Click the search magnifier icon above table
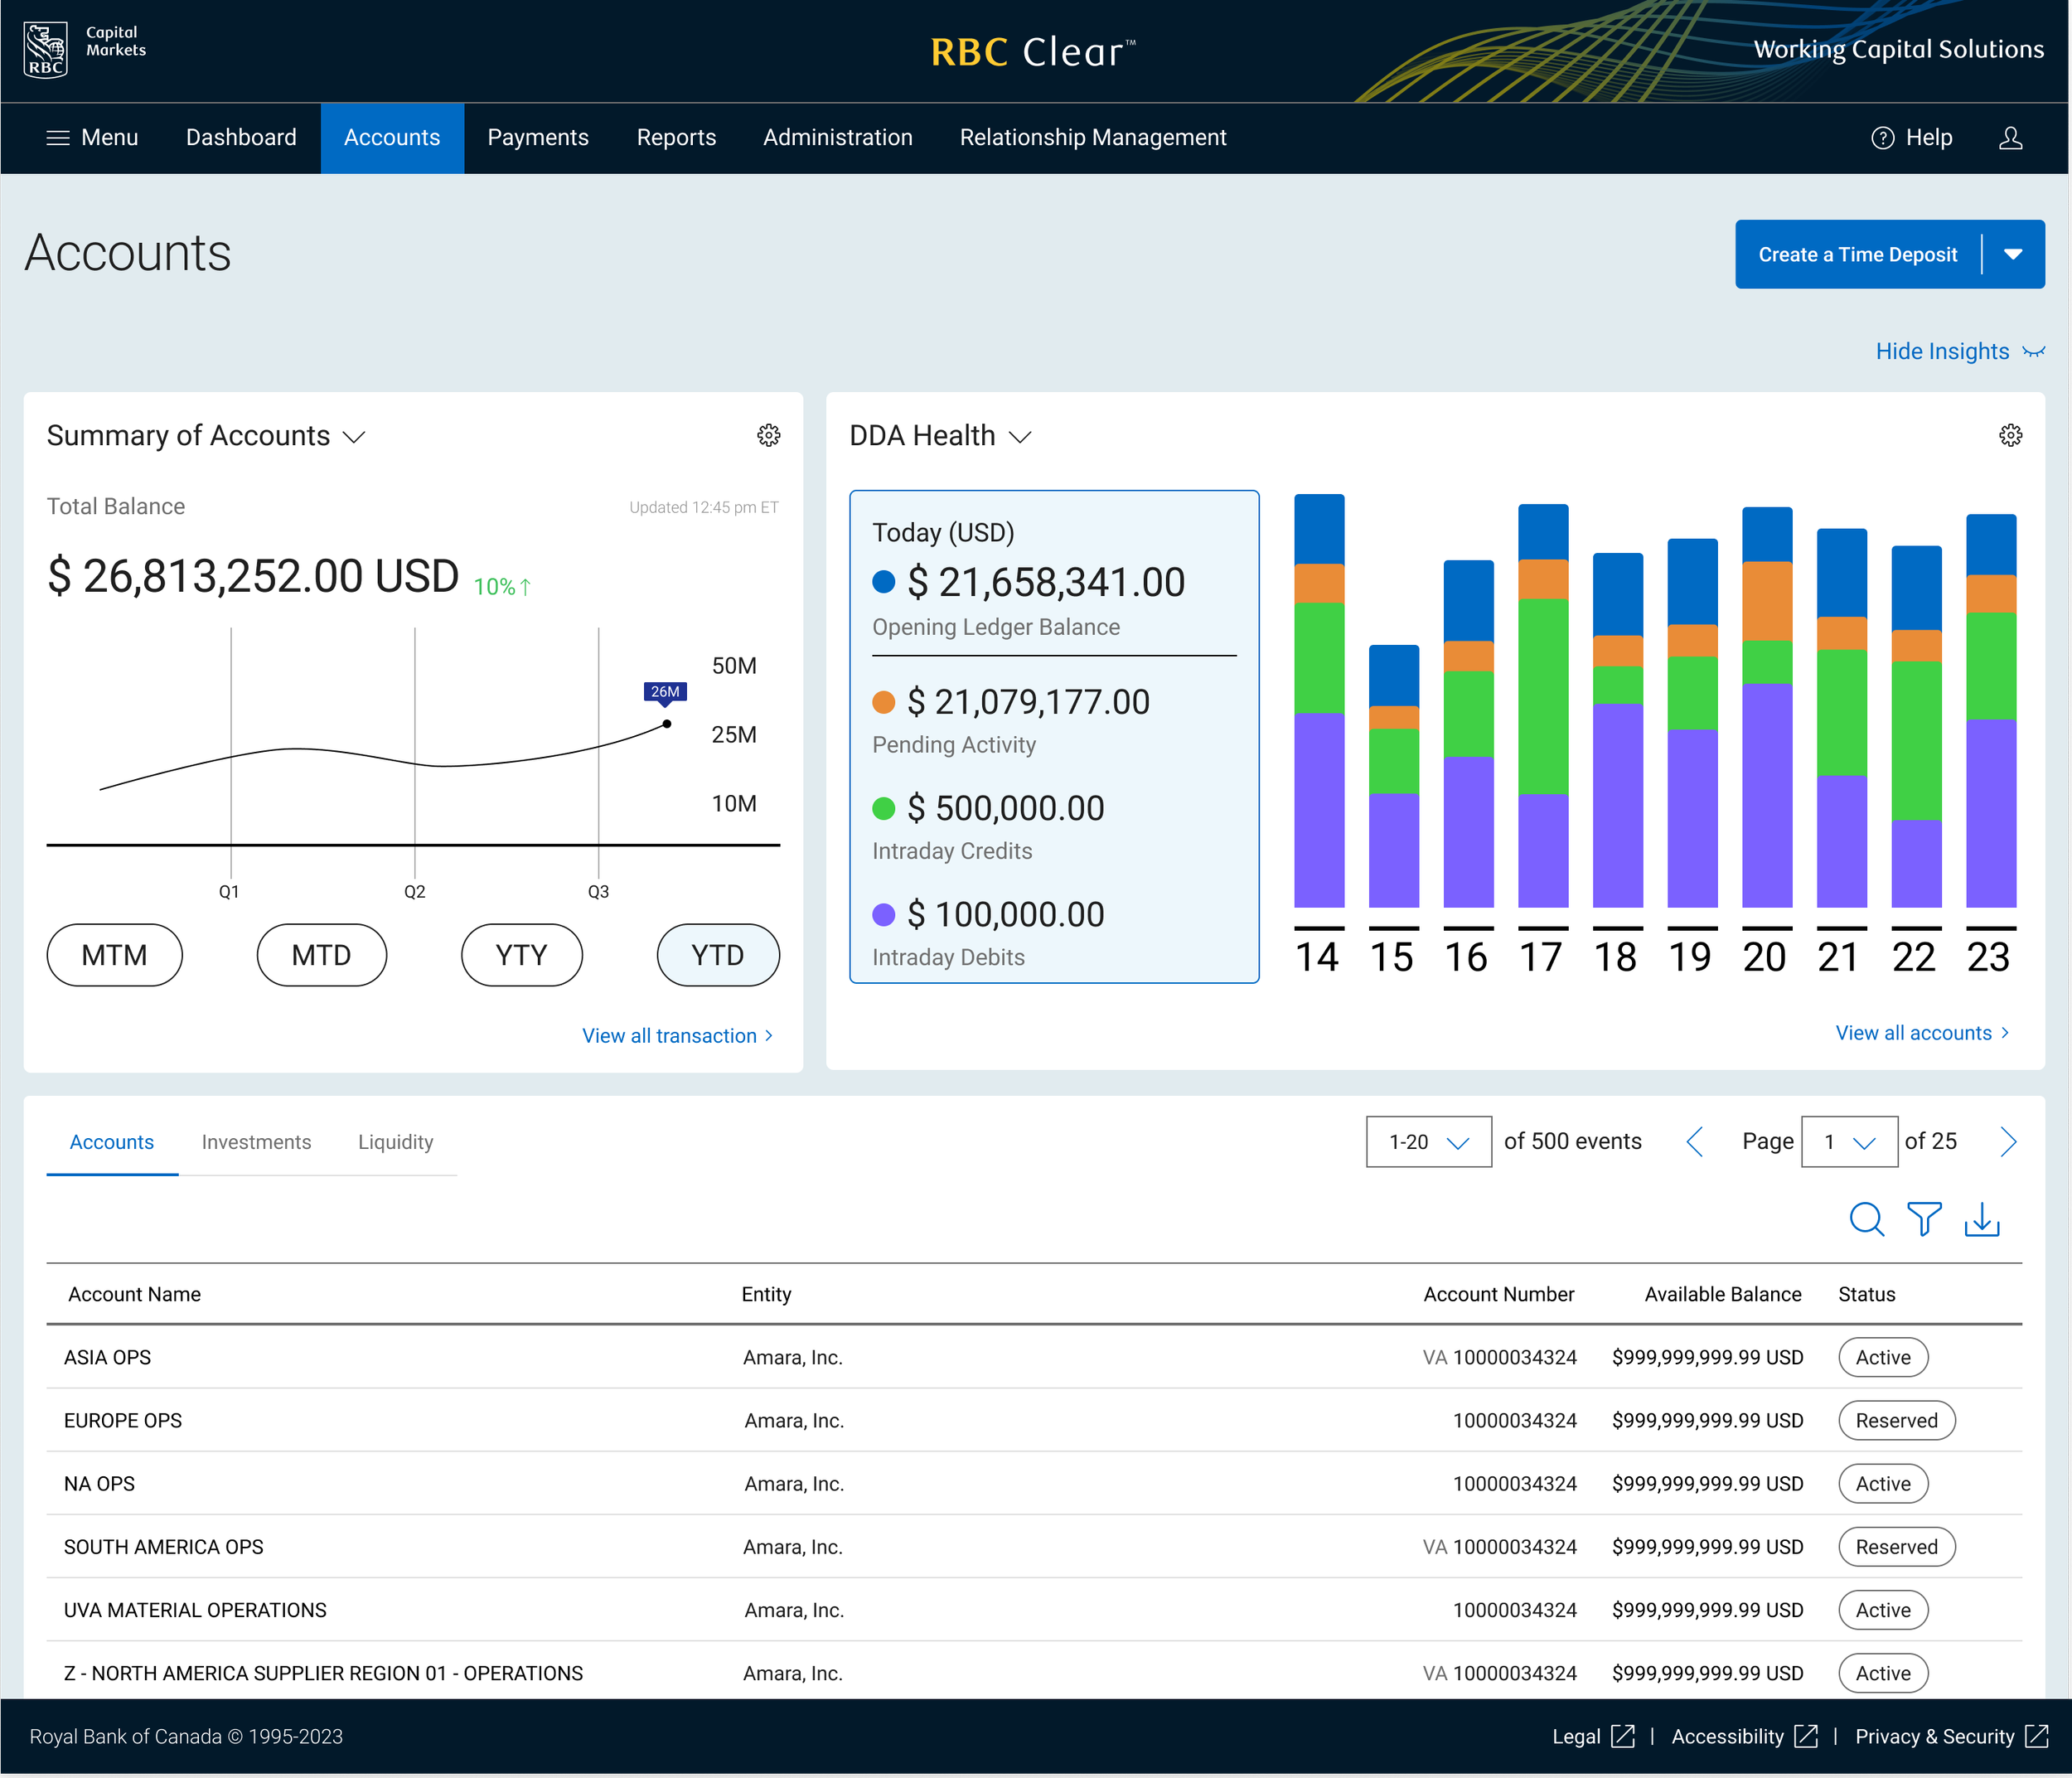 pyautogui.click(x=1866, y=1220)
